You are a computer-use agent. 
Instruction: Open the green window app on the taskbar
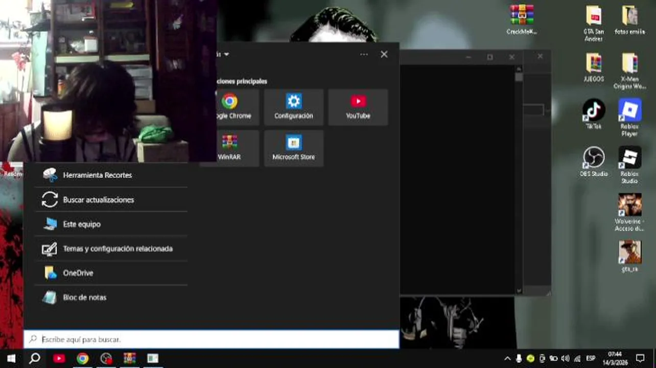click(x=153, y=358)
